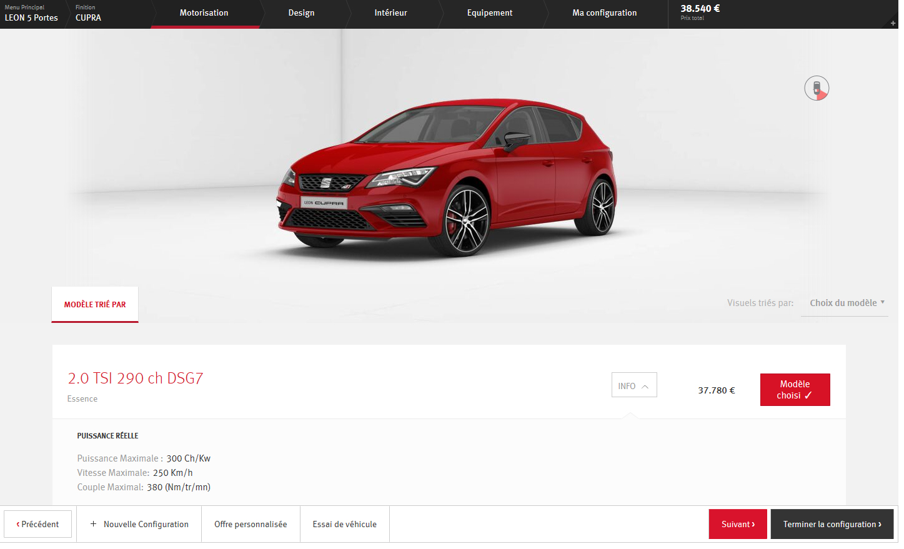The height and width of the screenshot is (549, 904).
Task: Click Terminer la configuration
Action: [x=832, y=524]
